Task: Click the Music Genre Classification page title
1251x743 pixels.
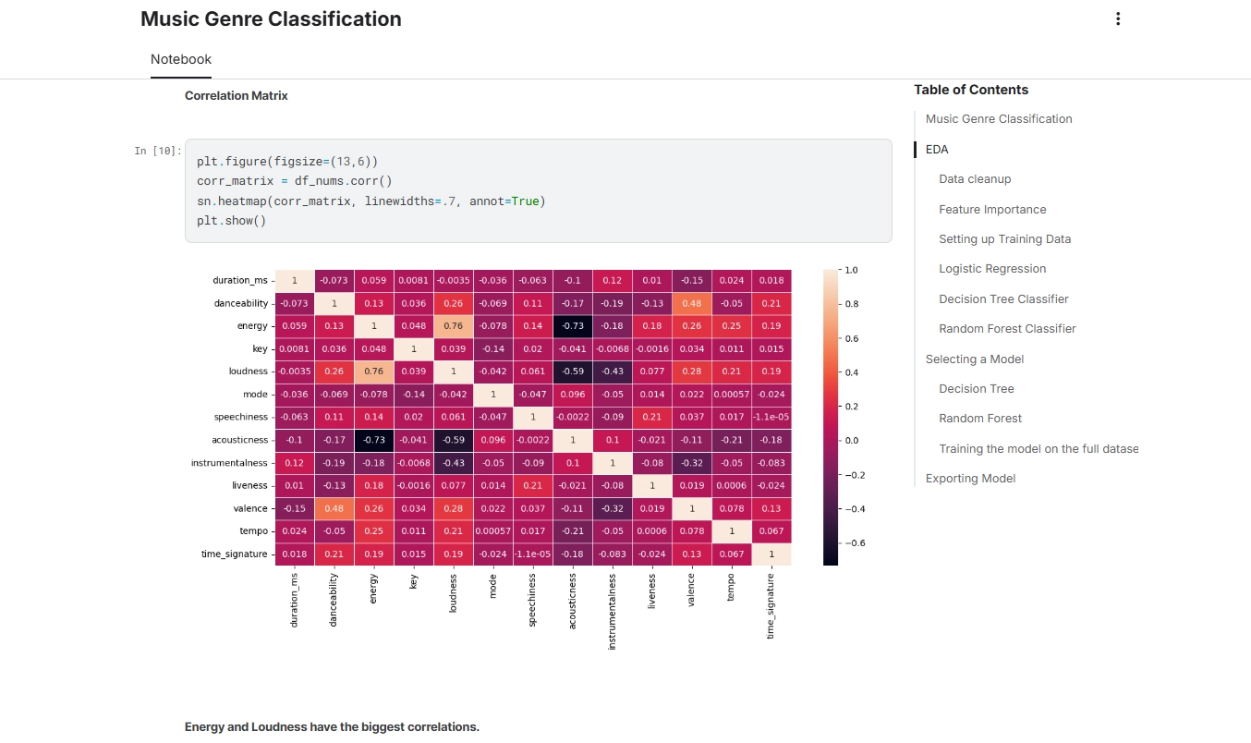Action: (270, 18)
